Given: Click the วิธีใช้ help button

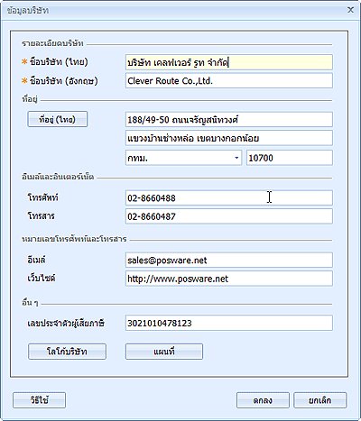Looking at the screenshot, I should 39,400.
